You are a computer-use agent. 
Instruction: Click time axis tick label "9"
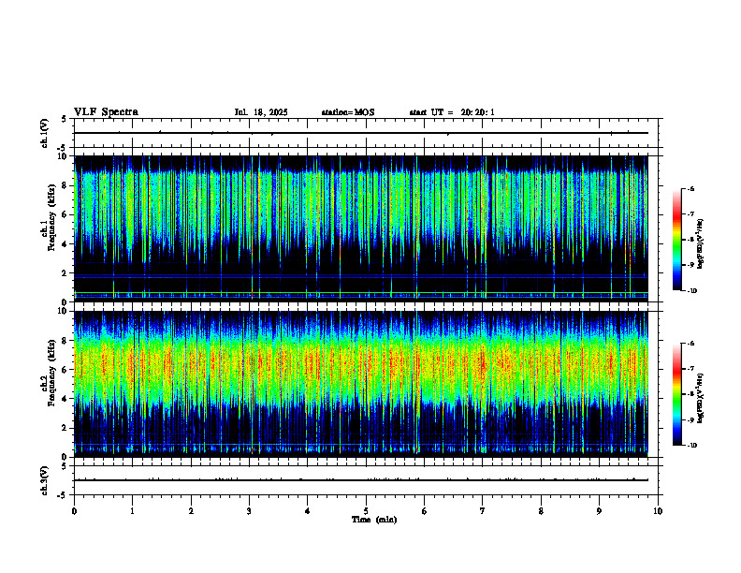click(x=599, y=511)
